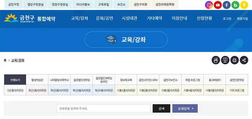252x119 pixels.
Task: Open the green Naver blog icon
Action: [235, 5]
